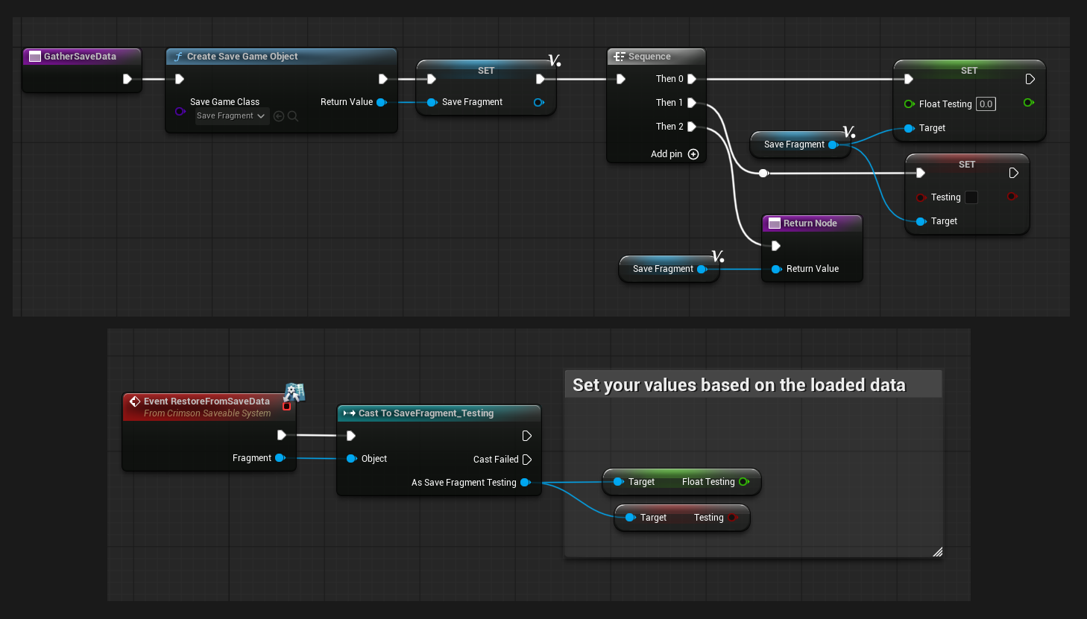Click the Save Game Class purple input pin
The width and height of the screenshot is (1087, 619).
tap(180, 112)
